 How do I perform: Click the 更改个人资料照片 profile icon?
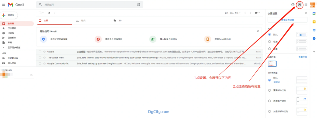coord(98,39)
